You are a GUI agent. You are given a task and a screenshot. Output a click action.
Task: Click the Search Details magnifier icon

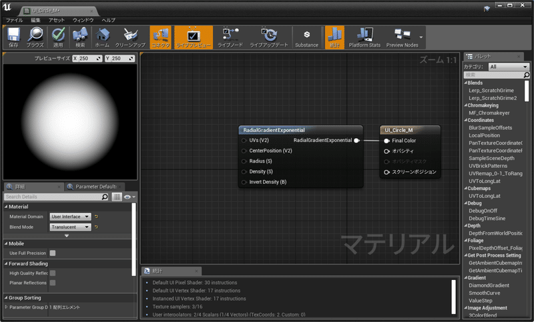click(105, 197)
